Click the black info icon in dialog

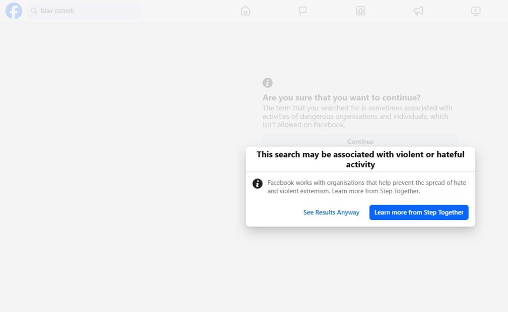pos(257,184)
